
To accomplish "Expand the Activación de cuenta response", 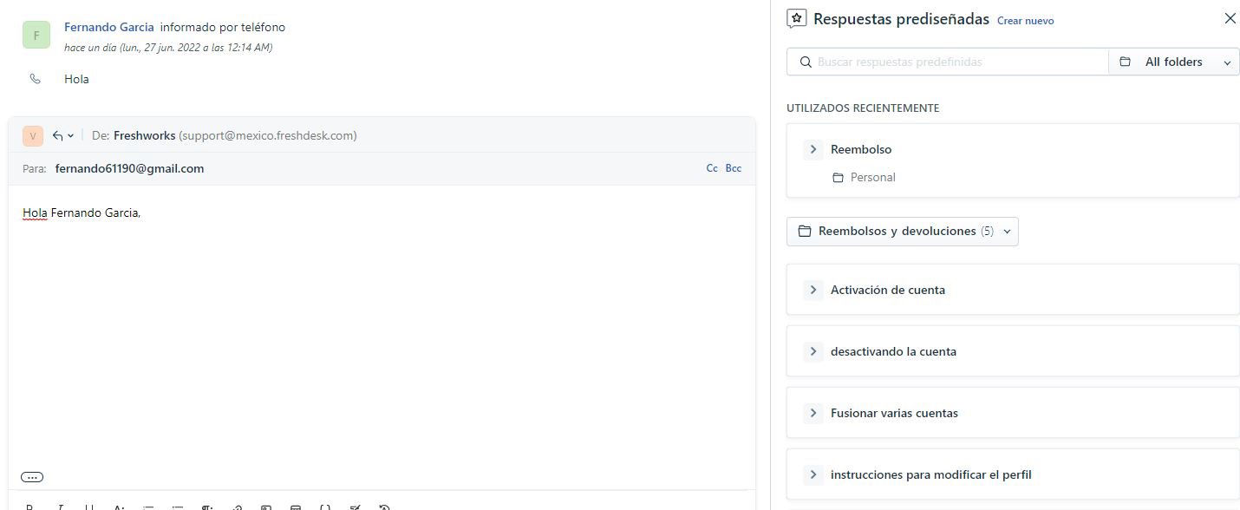I will [x=813, y=289].
